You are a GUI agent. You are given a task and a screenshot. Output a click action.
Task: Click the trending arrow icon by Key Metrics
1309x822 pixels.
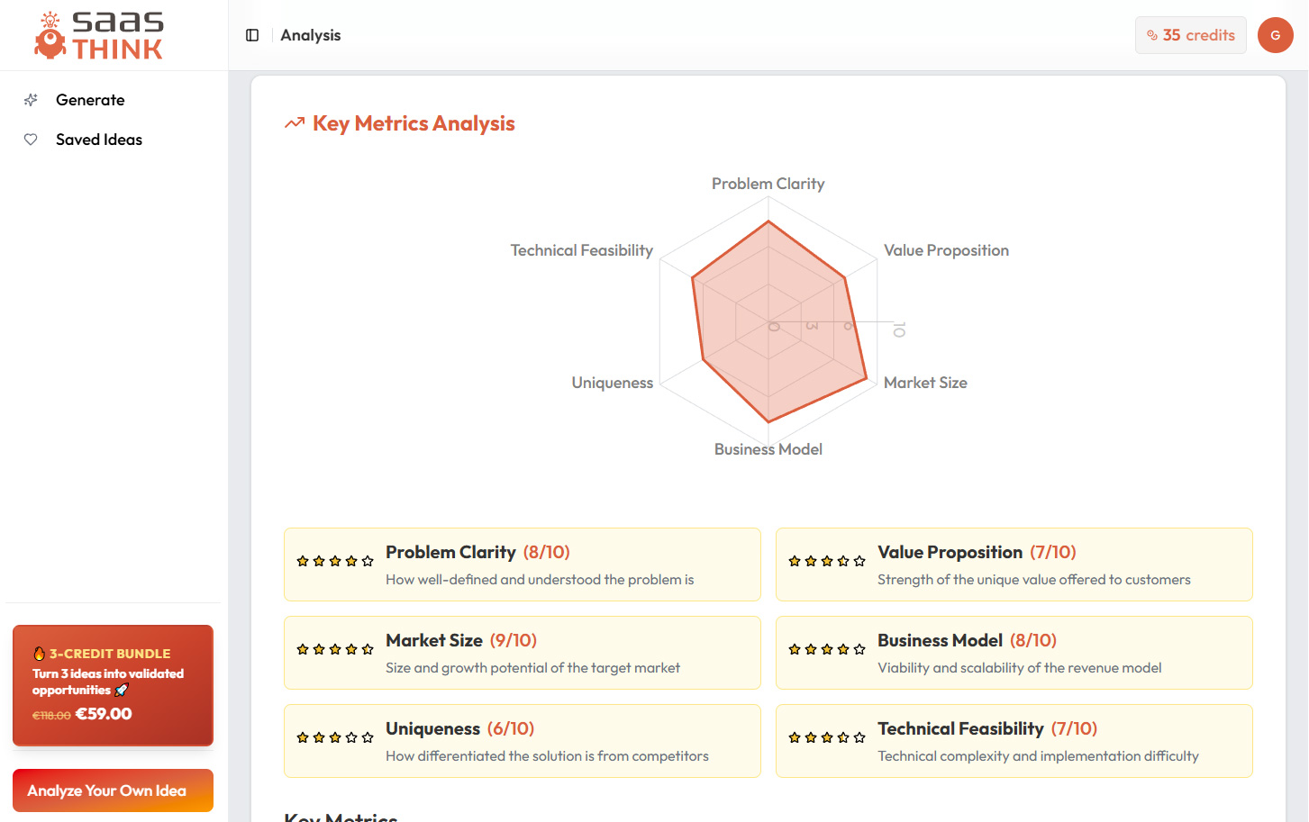pos(295,123)
